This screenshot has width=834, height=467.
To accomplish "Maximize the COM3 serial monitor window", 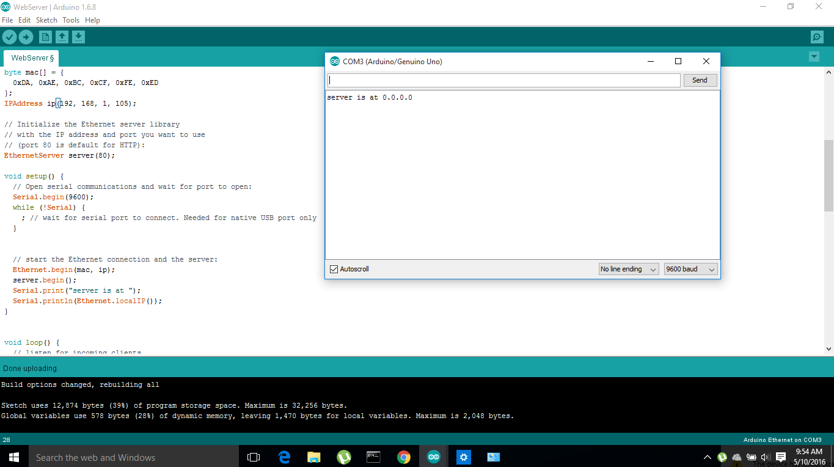I will [x=678, y=61].
